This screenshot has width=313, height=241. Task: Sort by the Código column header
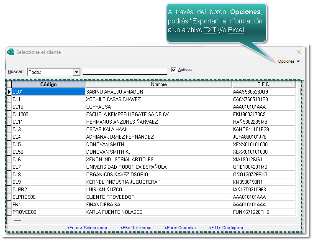[x=48, y=84]
